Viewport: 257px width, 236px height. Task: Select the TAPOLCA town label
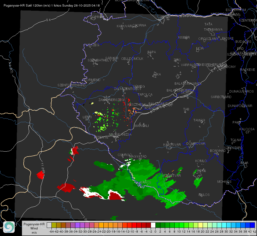pyautogui.click(x=145, y=94)
